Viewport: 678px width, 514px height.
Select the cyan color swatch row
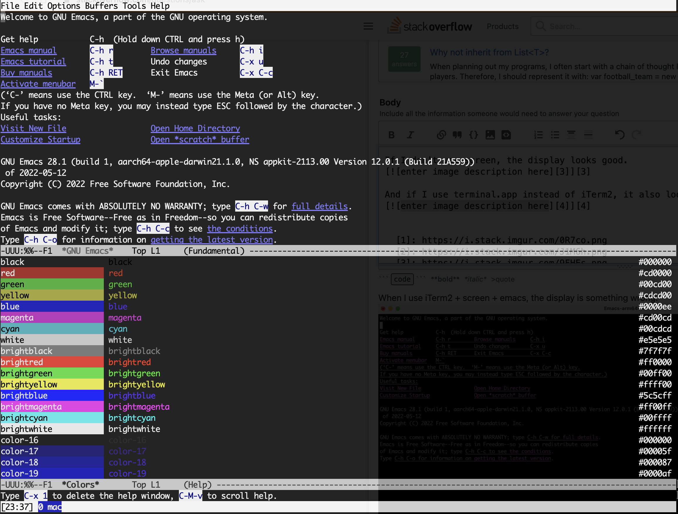click(x=52, y=329)
